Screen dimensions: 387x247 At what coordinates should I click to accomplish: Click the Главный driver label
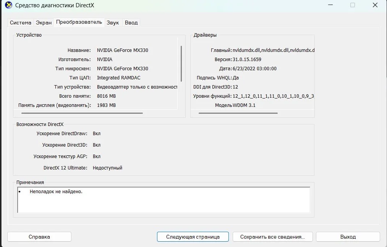(x=221, y=50)
